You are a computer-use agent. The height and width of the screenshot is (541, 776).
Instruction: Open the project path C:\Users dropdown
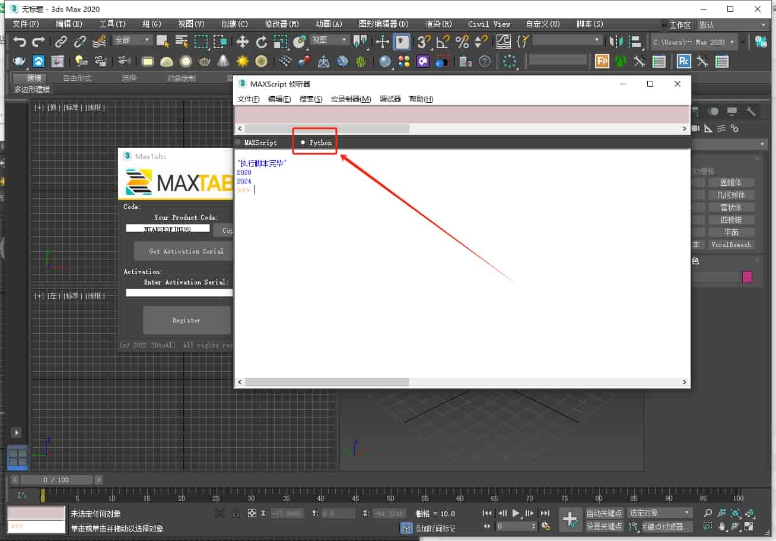[694, 42]
